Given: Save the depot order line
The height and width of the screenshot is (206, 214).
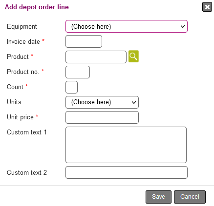Looking at the screenshot, I should [x=158, y=197].
